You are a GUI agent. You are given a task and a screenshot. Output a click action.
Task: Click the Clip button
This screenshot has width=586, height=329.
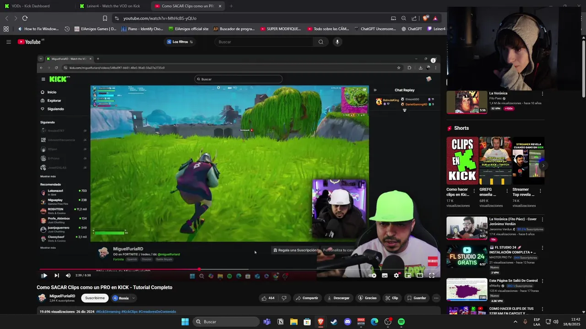tap(391, 298)
